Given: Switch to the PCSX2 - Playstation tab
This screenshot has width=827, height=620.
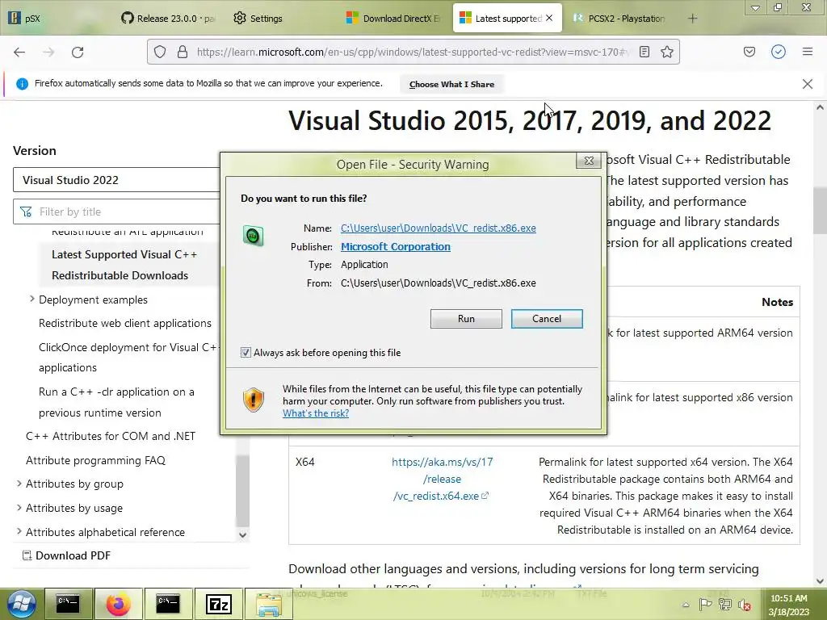Looking at the screenshot, I should pos(620,19).
